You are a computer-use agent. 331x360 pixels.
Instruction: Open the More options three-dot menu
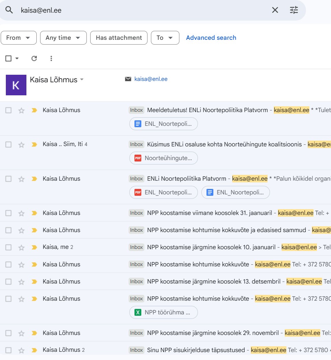(51, 58)
